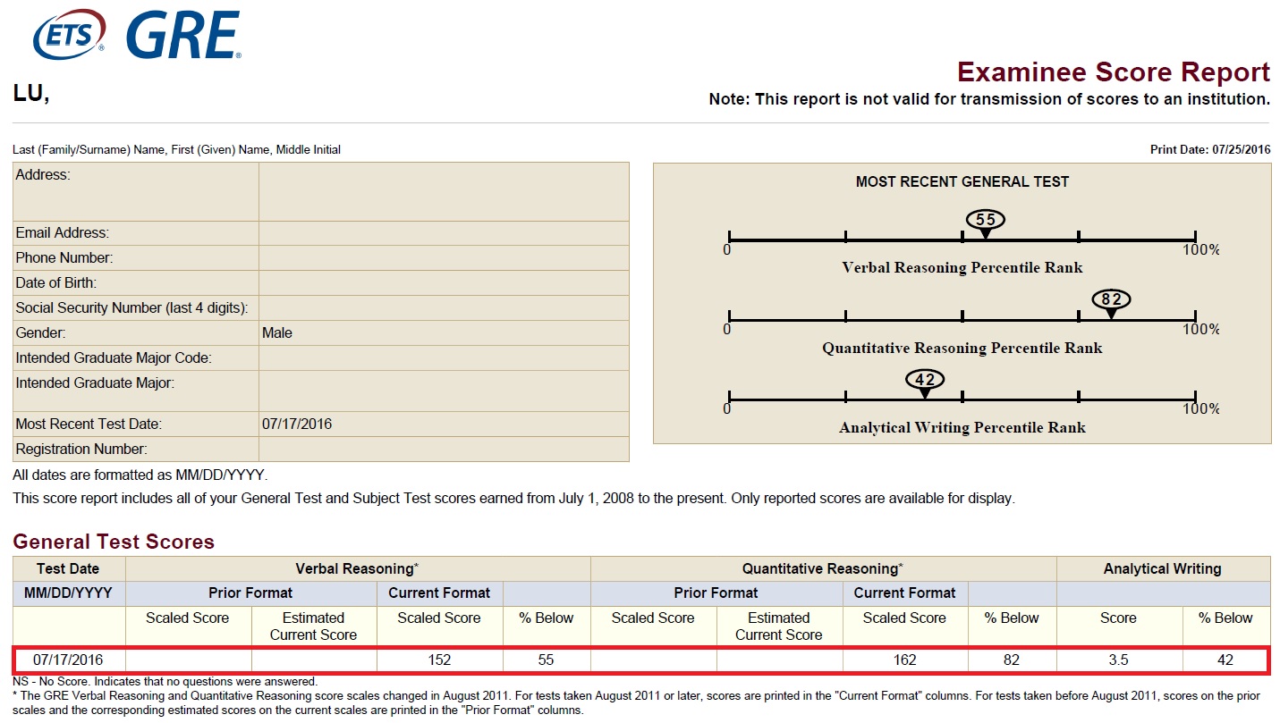This screenshot has width=1280, height=723.
Task: Click Prior Format under Quantitative Reasoning
Action: (x=716, y=593)
